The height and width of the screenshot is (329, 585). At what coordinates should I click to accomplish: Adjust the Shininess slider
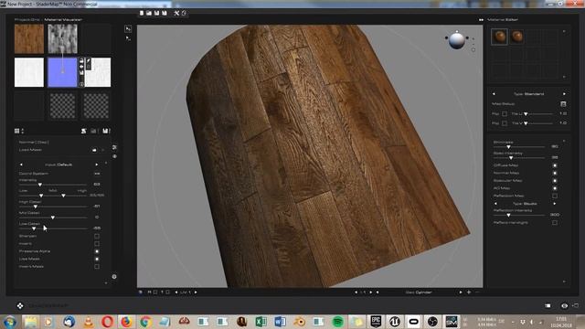(519, 147)
